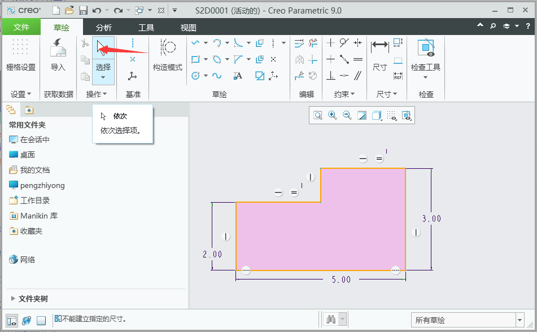Open the Display Style icon
The image size is (537, 332).
(x=377, y=115)
